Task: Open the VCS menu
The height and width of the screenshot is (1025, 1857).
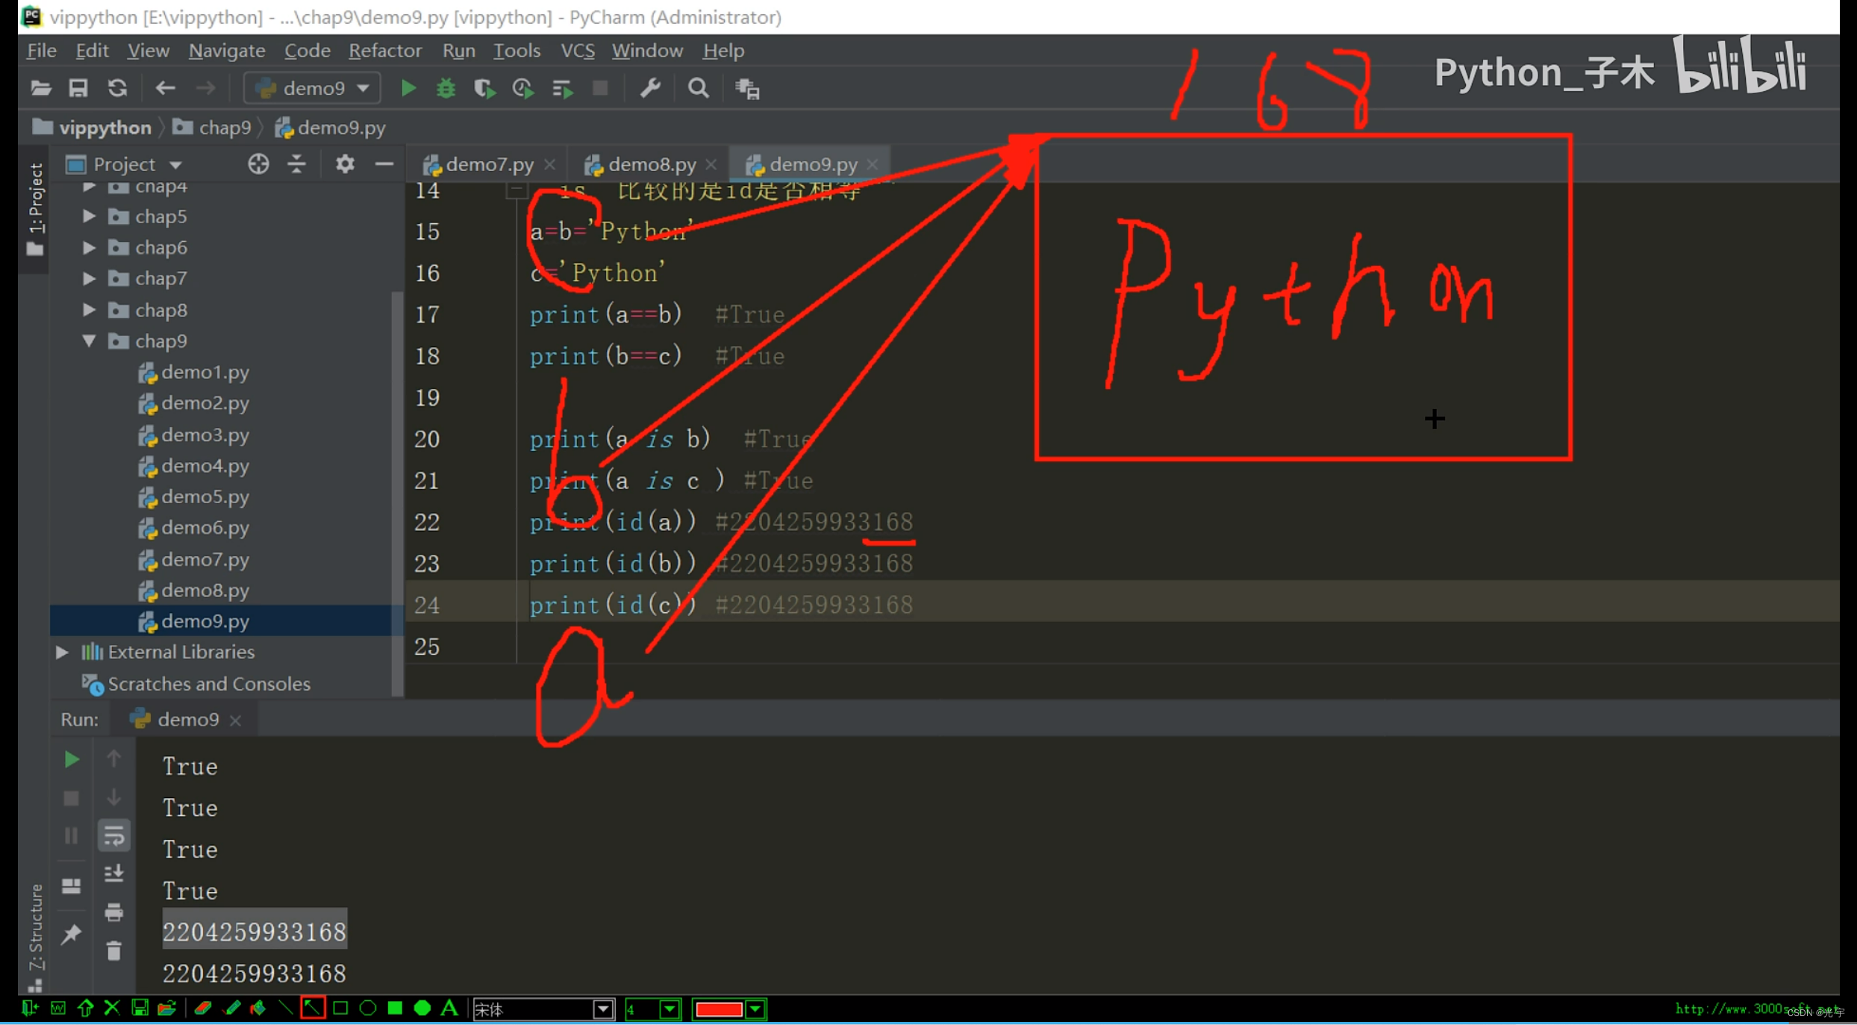Action: click(x=577, y=51)
